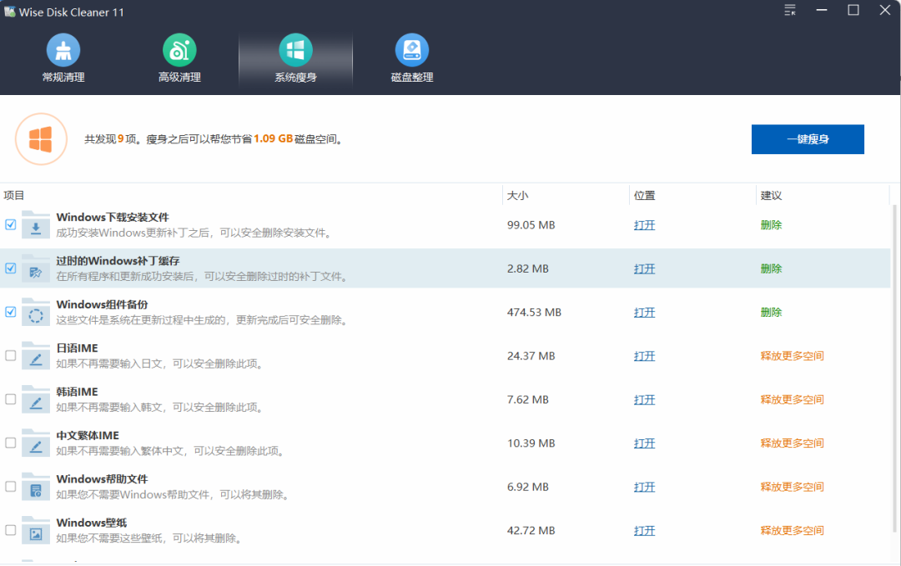
Task: Switch to the 高级清理 tab
Action: point(179,50)
